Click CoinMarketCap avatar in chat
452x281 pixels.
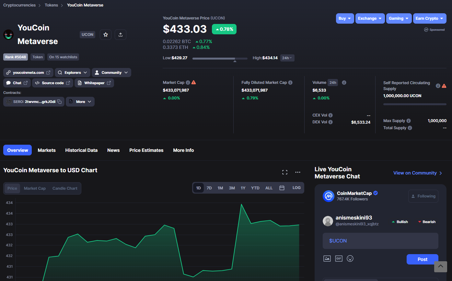click(328, 196)
